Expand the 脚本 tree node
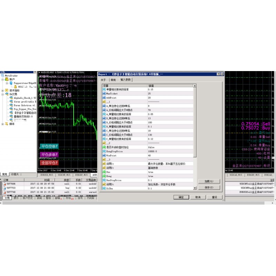276x276 pixels. click(x=3, y=124)
